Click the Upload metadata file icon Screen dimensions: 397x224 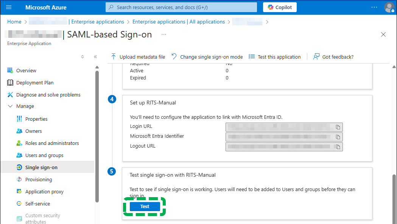(114, 57)
